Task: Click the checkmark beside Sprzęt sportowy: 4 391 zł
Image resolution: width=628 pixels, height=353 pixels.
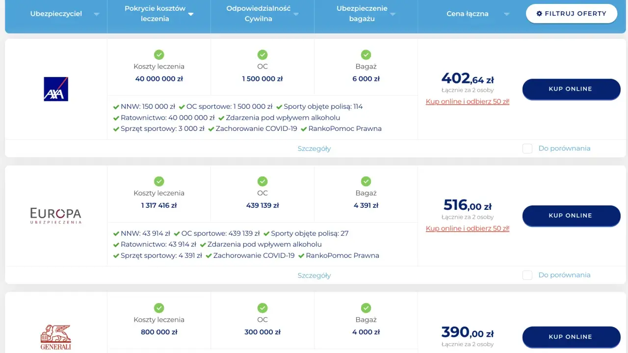Action: [116, 256]
